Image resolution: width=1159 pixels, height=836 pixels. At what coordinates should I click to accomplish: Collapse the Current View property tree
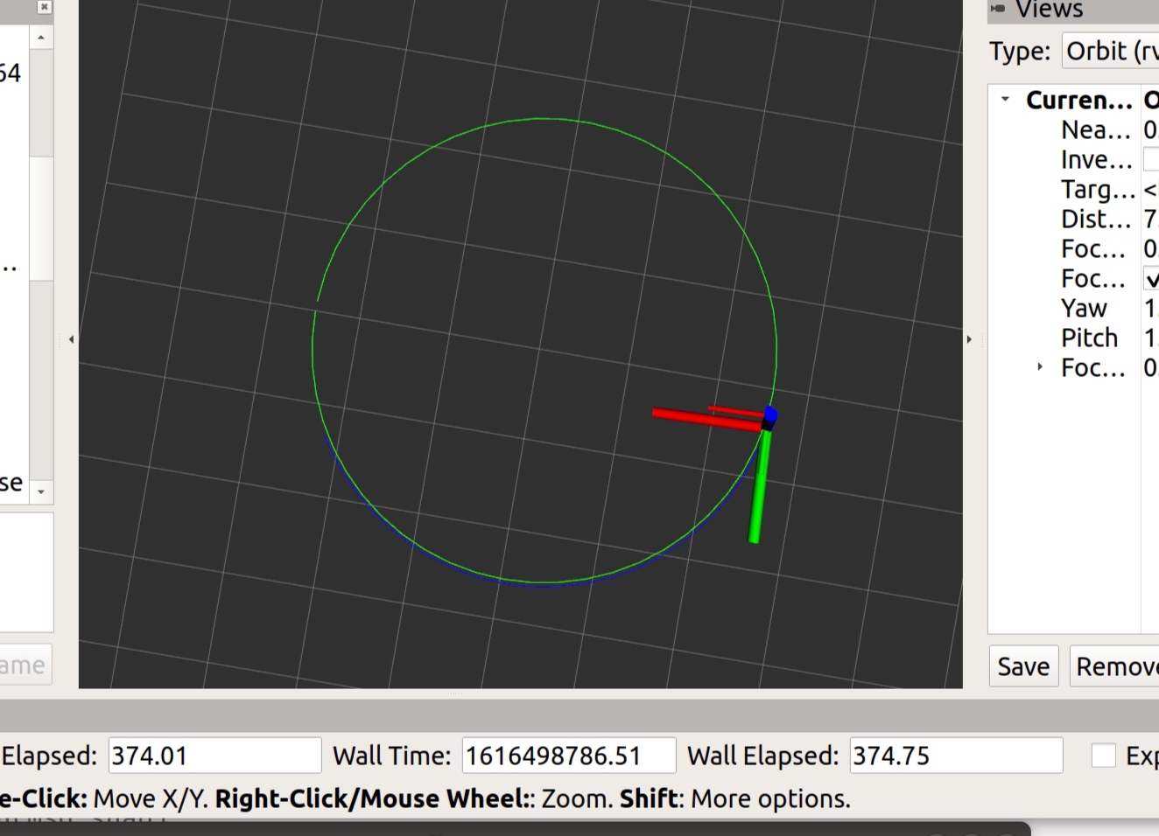(x=1005, y=99)
